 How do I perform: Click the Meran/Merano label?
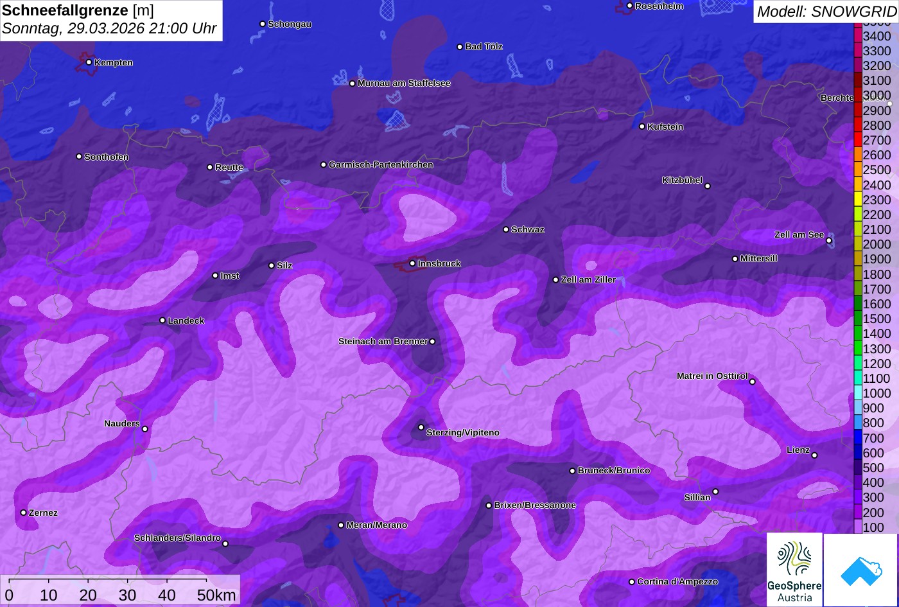(377, 525)
